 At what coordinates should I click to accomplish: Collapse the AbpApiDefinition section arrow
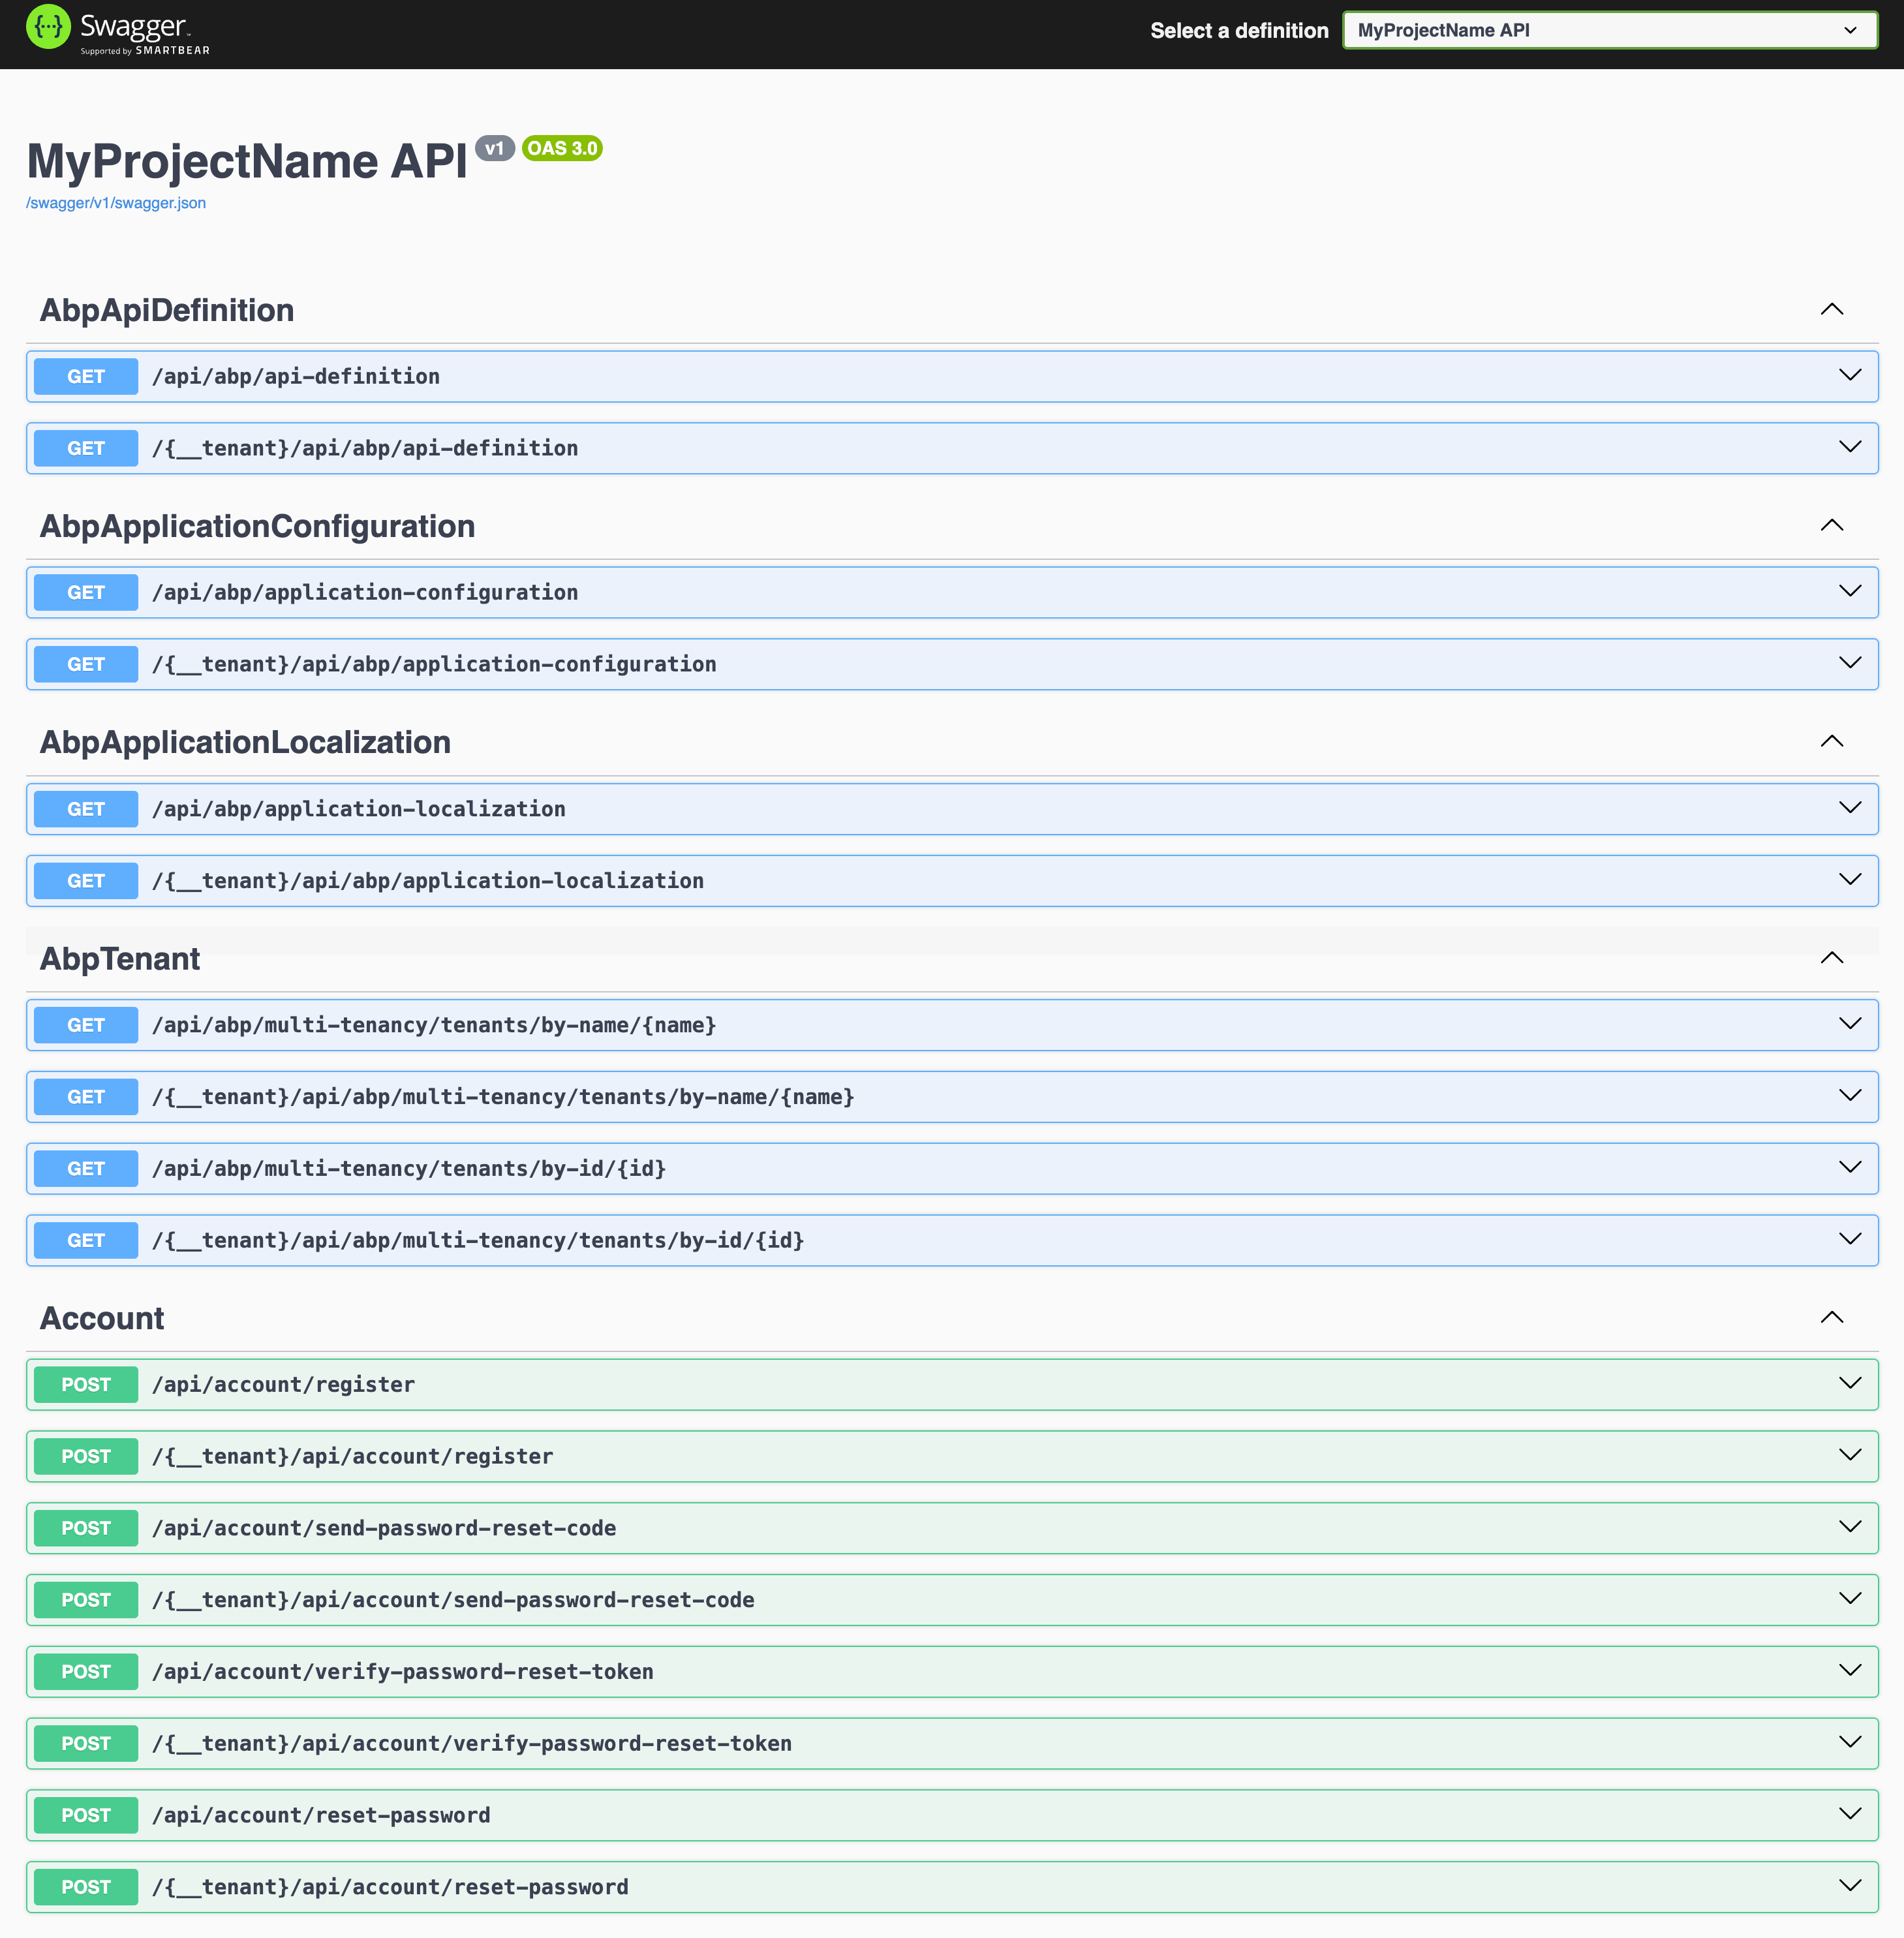click(1831, 310)
